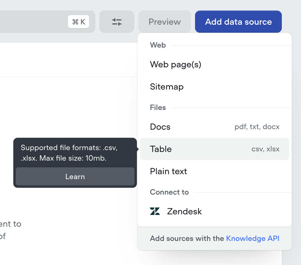Connect to Zendesk via its label
The image size is (301, 265).
[x=184, y=212]
